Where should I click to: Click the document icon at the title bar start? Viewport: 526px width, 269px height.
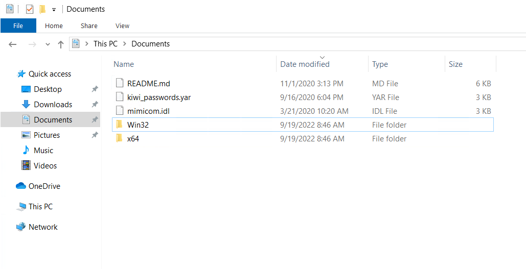(10, 9)
